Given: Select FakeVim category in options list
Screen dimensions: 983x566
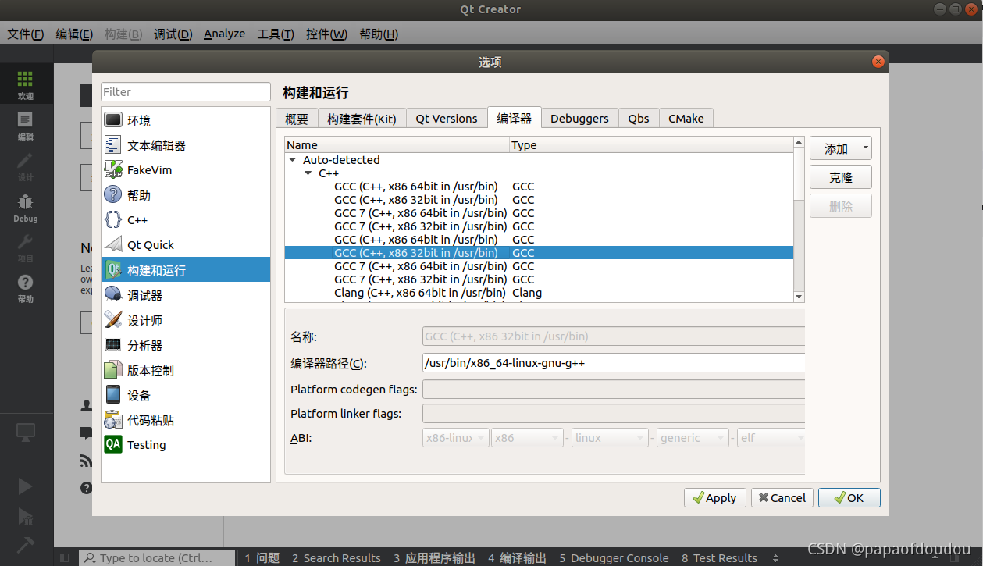Looking at the screenshot, I should pos(186,170).
